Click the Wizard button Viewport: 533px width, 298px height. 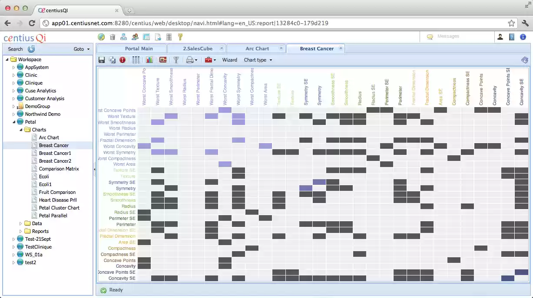[x=230, y=60]
